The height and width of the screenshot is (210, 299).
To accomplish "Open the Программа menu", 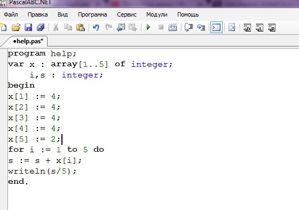I will 92,15.
